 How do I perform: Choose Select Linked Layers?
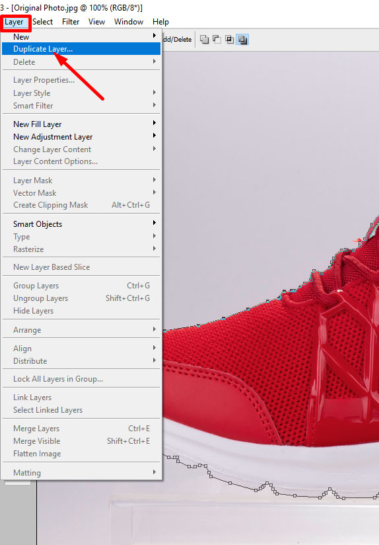(81, 410)
